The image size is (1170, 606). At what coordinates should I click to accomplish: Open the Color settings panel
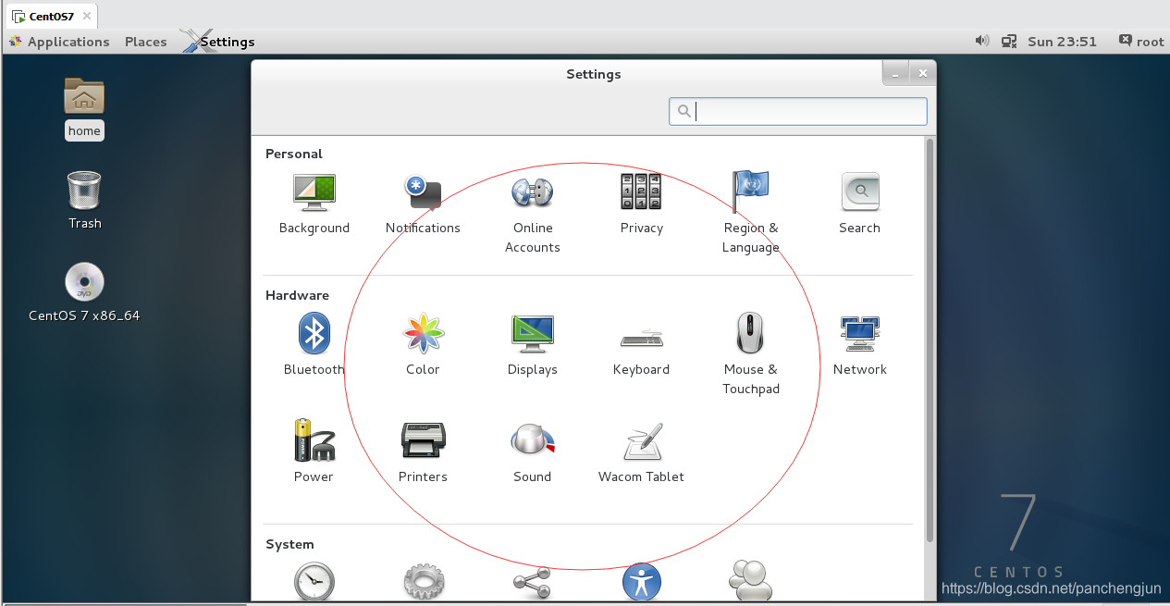pyautogui.click(x=423, y=345)
